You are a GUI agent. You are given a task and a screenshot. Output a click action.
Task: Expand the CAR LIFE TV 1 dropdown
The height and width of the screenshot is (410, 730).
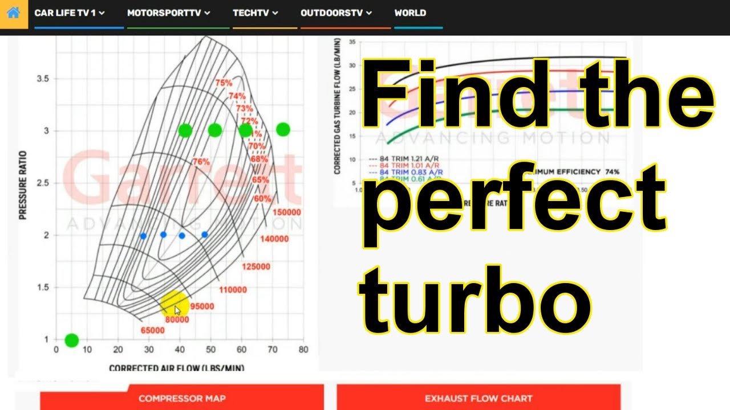click(67, 13)
